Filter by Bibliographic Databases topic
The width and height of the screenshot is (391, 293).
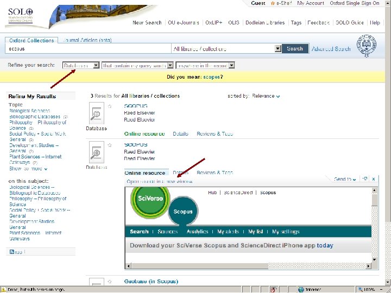tap(35, 117)
